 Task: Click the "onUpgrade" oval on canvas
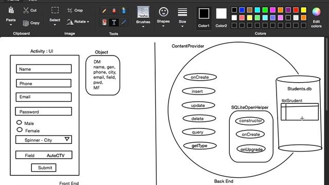coord(251,149)
